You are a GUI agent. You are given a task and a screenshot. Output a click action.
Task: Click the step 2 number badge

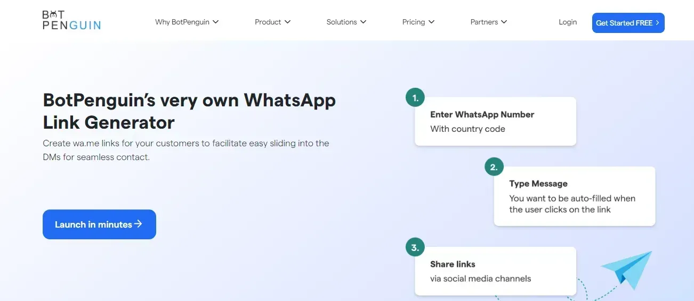(494, 167)
